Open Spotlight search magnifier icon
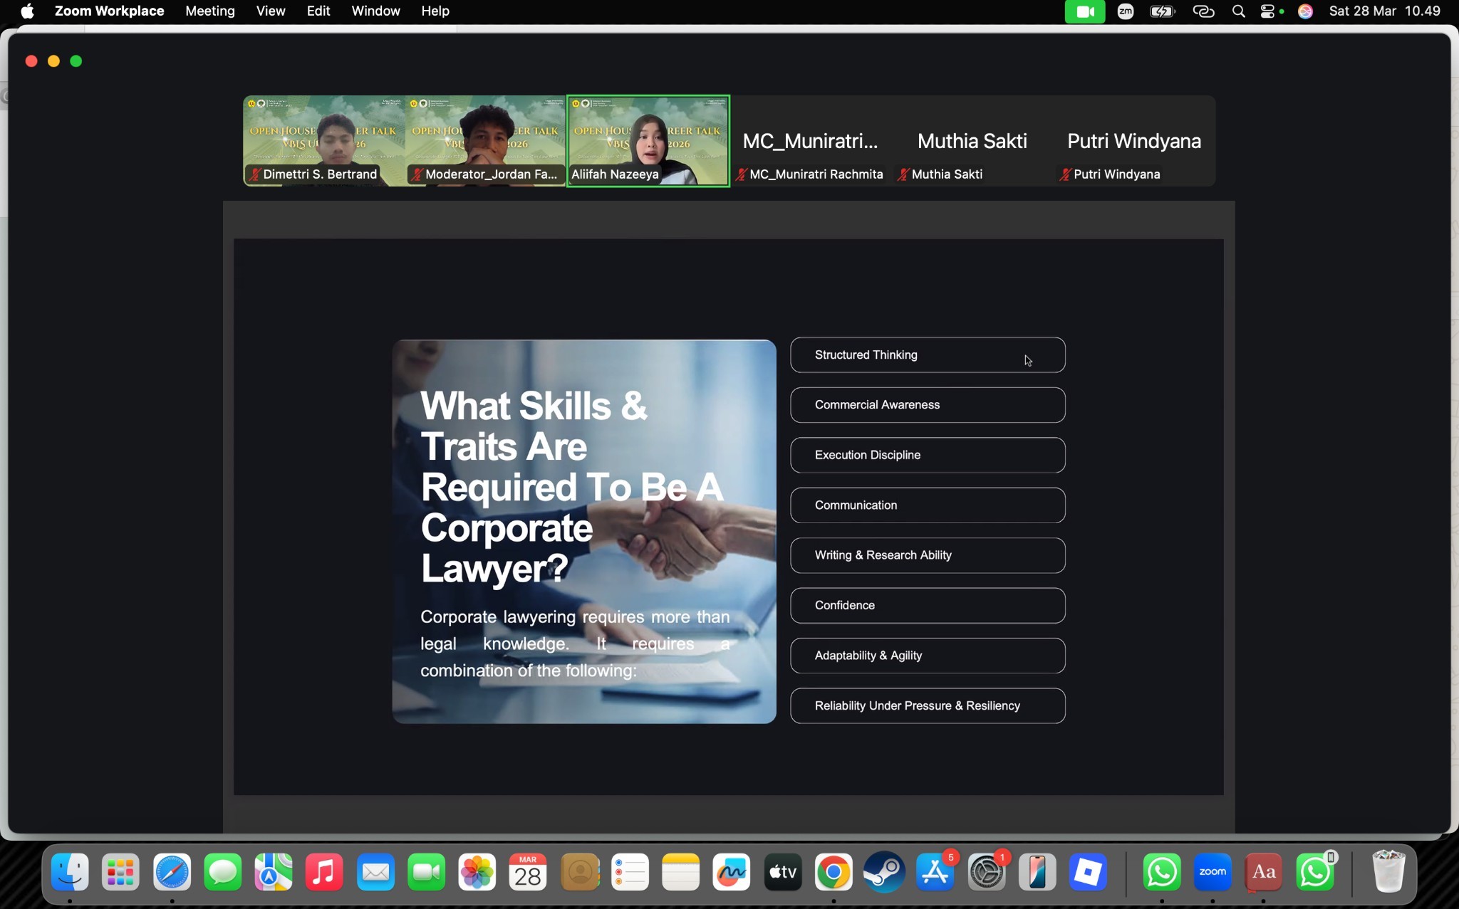 pos(1239,11)
